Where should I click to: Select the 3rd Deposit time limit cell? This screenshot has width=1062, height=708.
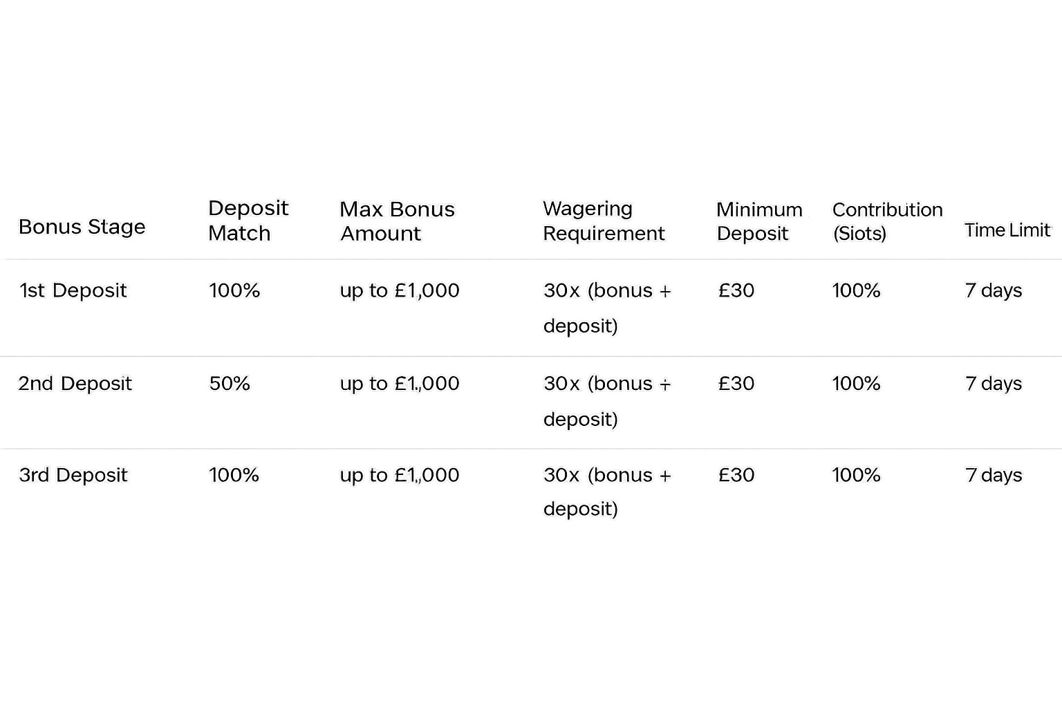993,476
